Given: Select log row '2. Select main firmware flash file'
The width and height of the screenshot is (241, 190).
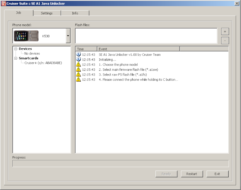Looking at the screenshot, I should pyautogui.click(x=129, y=70).
